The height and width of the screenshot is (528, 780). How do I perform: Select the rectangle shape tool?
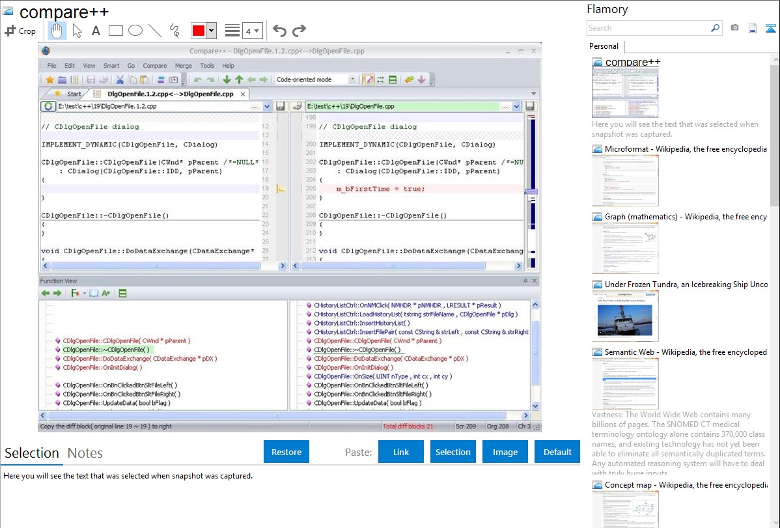pos(115,31)
